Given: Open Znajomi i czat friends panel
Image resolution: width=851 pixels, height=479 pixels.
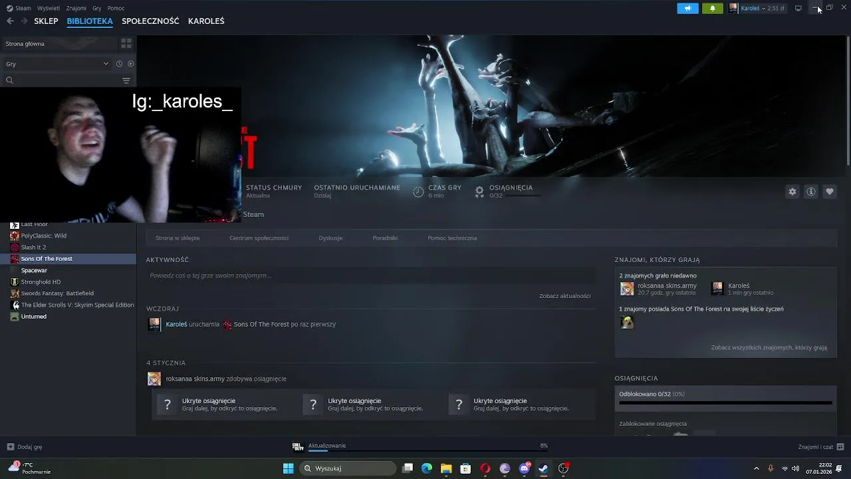Looking at the screenshot, I should point(820,447).
